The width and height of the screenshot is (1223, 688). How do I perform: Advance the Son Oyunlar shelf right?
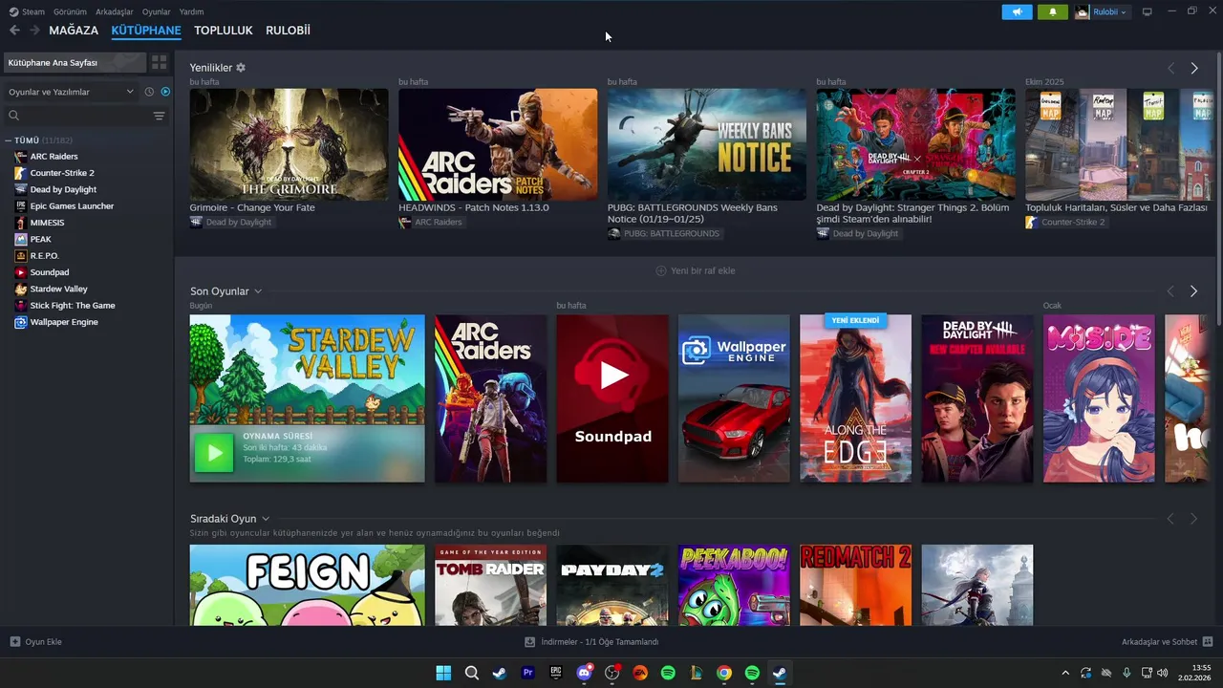point(1193,290)
